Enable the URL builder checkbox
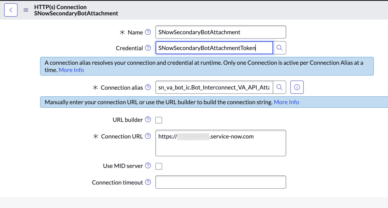Screen dimensions: 388x208 coord(159,120)
